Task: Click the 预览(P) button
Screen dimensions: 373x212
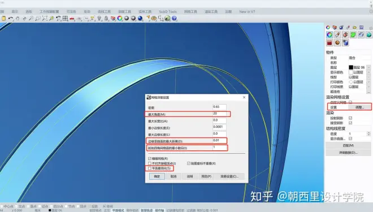Action: [x=206, y=176]
